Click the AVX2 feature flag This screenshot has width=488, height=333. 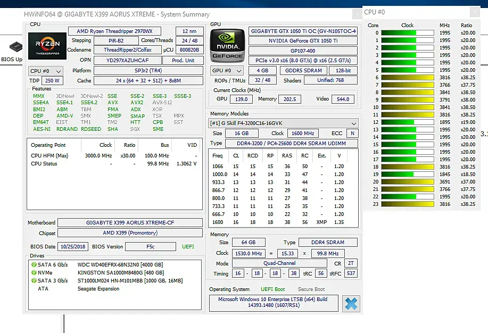click(x=137, y=103)
